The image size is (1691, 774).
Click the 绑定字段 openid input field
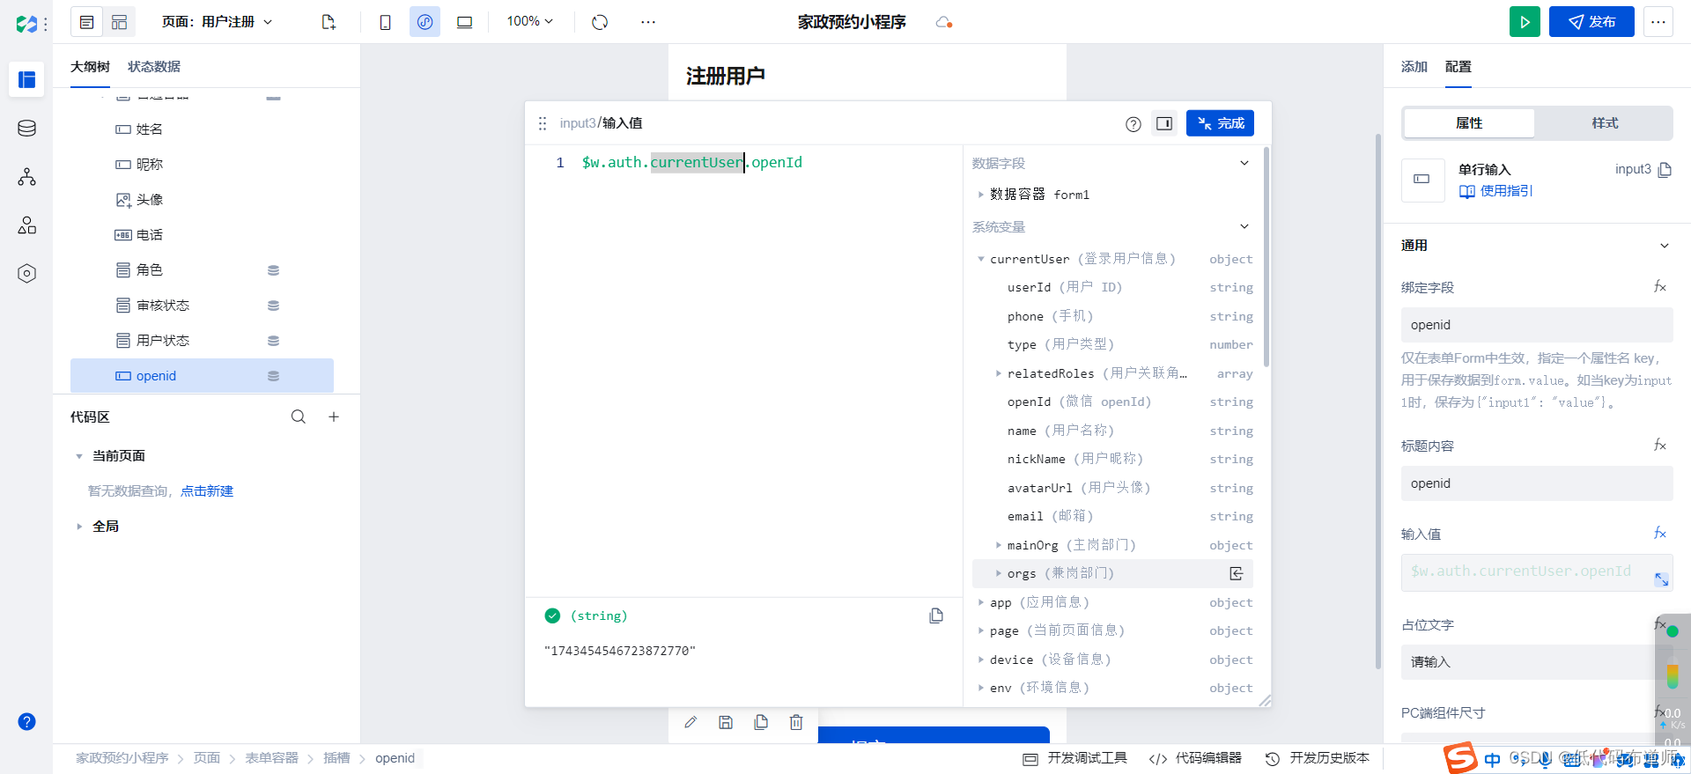[1537, 325]
